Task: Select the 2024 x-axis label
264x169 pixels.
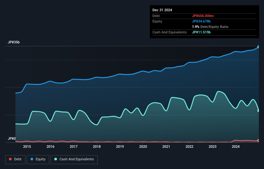Action: [x=236, y=147]
